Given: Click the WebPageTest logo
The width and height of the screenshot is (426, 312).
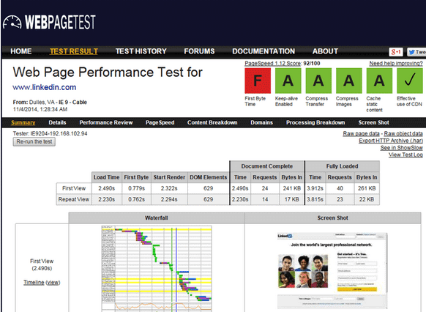Looking at the screenshot, I should tap(49, 22).
